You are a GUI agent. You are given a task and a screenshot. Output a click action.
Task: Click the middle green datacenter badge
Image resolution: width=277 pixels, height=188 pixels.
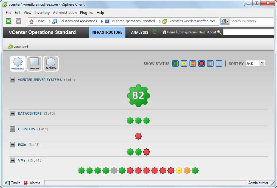coord(138,121)
